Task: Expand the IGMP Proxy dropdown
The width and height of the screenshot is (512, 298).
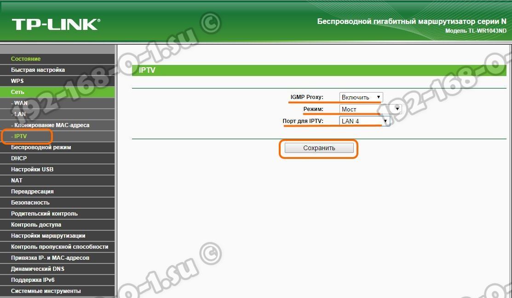Action: click(x=361, y=97)
